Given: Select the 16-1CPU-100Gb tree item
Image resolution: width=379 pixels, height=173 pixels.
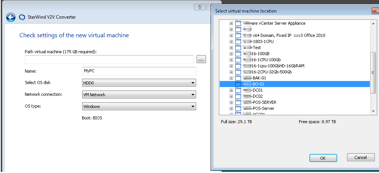Looking at the screenshot, I should click(262, 60).
